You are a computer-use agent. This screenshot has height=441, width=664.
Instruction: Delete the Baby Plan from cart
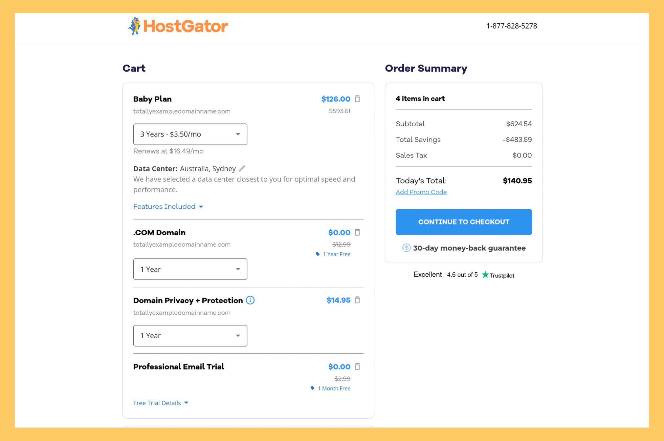[x=357, y=99]
